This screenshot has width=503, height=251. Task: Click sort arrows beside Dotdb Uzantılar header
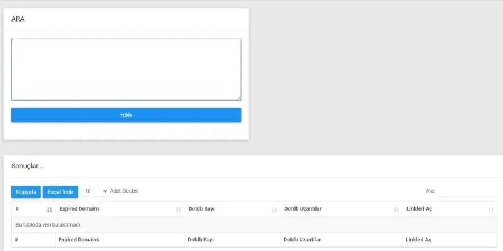(x=397, y=210)
